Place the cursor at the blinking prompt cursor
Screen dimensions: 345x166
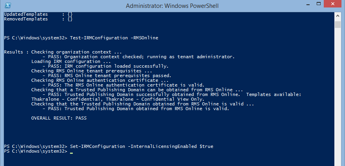point(71,152)
